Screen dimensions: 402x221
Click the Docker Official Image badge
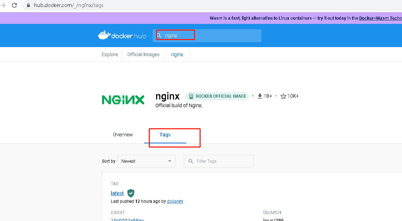217,96
